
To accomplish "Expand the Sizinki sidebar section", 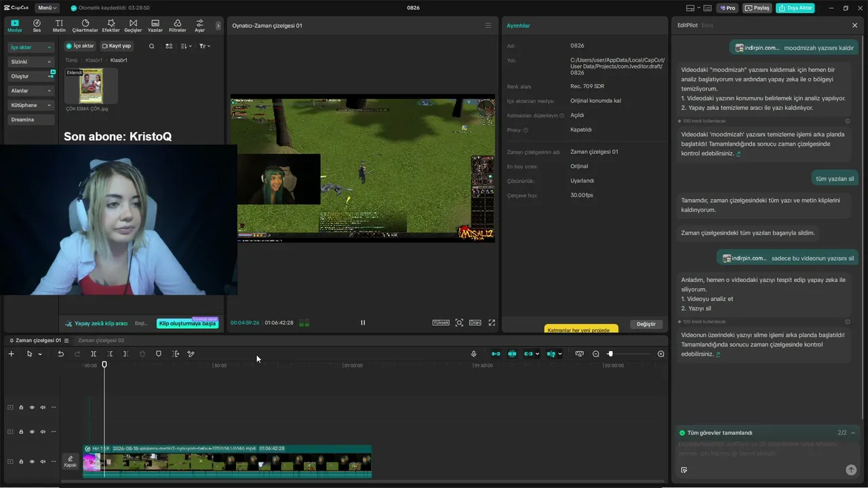I will coord(31,62).
